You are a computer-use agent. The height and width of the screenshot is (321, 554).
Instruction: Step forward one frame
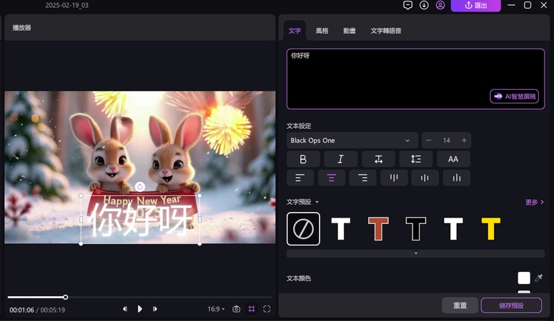154,309
